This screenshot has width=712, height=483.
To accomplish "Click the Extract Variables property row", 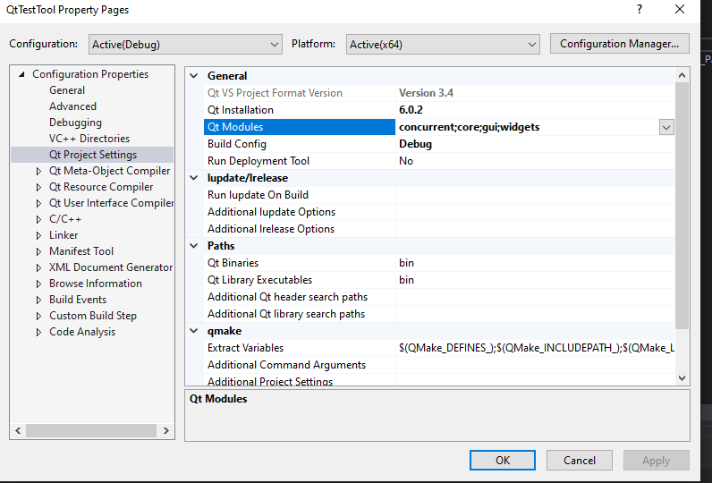I will [x=439, y=348].
